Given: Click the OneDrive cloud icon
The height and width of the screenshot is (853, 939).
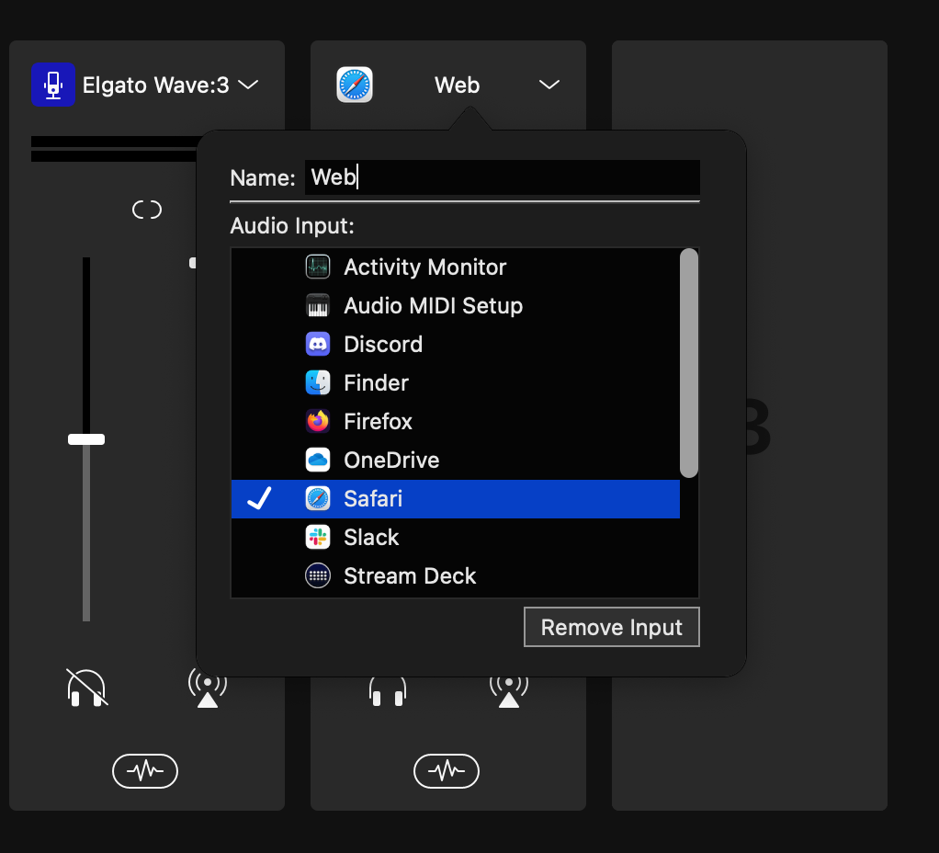Looking at the screenshot, I should [318, 460].
